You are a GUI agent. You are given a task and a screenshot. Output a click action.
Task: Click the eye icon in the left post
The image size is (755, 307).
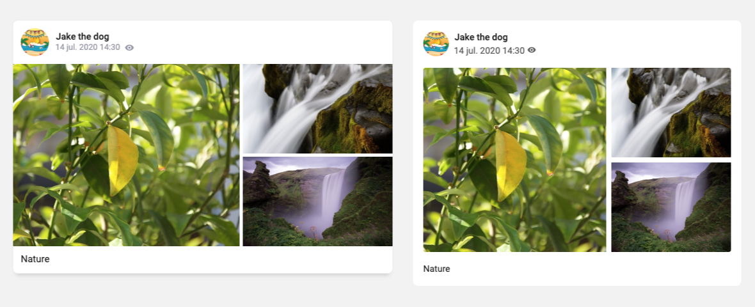129,47
